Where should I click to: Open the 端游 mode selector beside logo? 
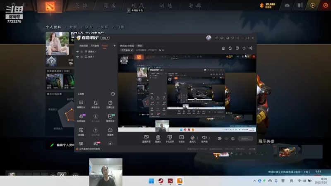point(105,38)
